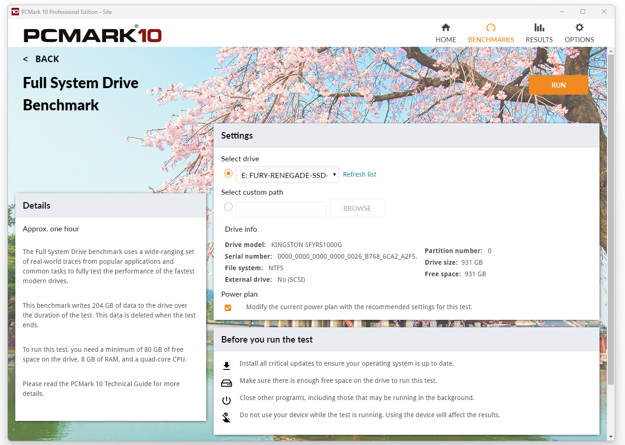
Task: Open the Home tab
Action: point(446,33)
